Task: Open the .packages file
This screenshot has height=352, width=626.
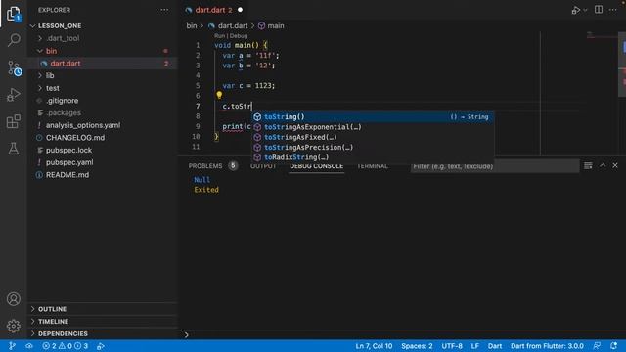Action: (x=103, y=113)
